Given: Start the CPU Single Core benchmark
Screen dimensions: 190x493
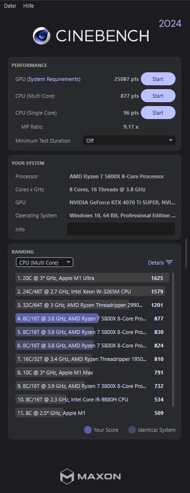Looking at the screenshot, I should click(x=158, y=113).
